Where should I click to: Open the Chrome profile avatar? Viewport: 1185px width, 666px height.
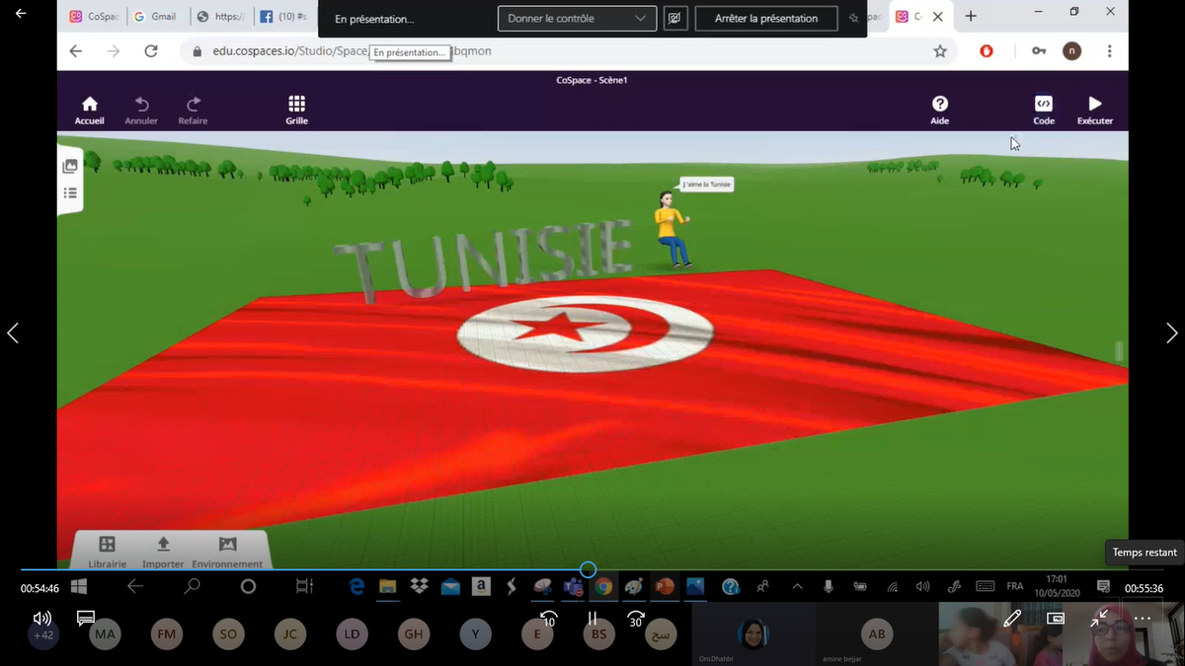[x=1072, y=51]
